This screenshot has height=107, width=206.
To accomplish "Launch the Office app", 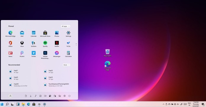I will 10,44.
